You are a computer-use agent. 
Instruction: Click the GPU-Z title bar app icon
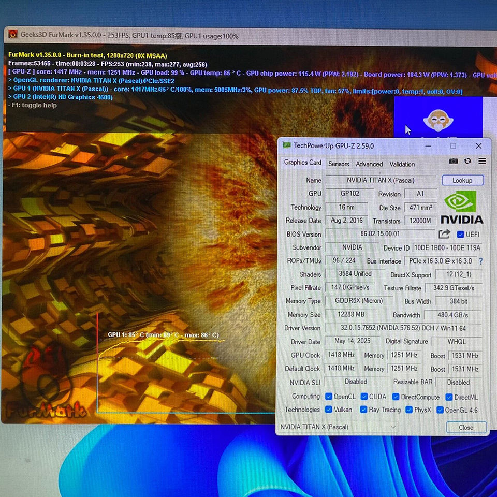click(x=286, y=145)
